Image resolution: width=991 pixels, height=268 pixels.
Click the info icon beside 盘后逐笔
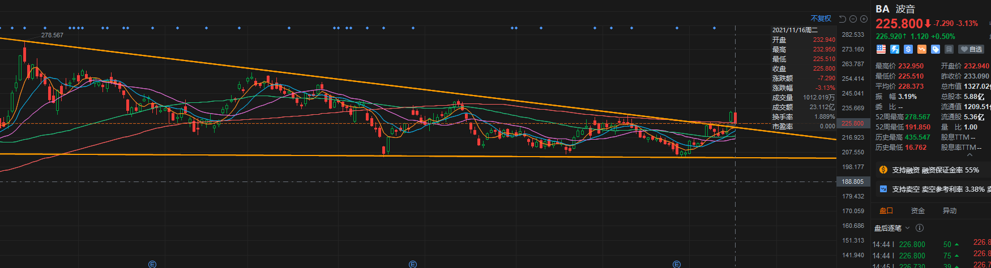[x=920, y=228]
